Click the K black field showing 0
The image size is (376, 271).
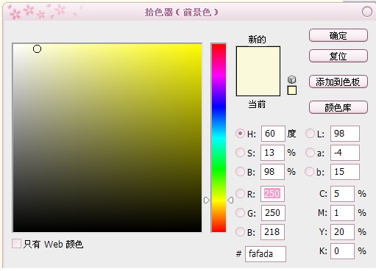coord(342,251)
